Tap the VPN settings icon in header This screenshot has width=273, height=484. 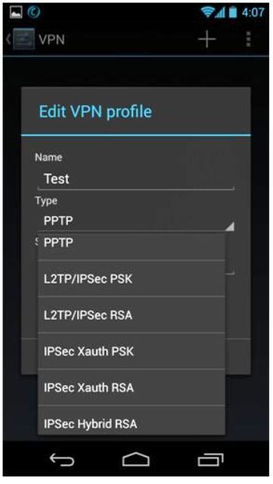click(x=23, y=39)
